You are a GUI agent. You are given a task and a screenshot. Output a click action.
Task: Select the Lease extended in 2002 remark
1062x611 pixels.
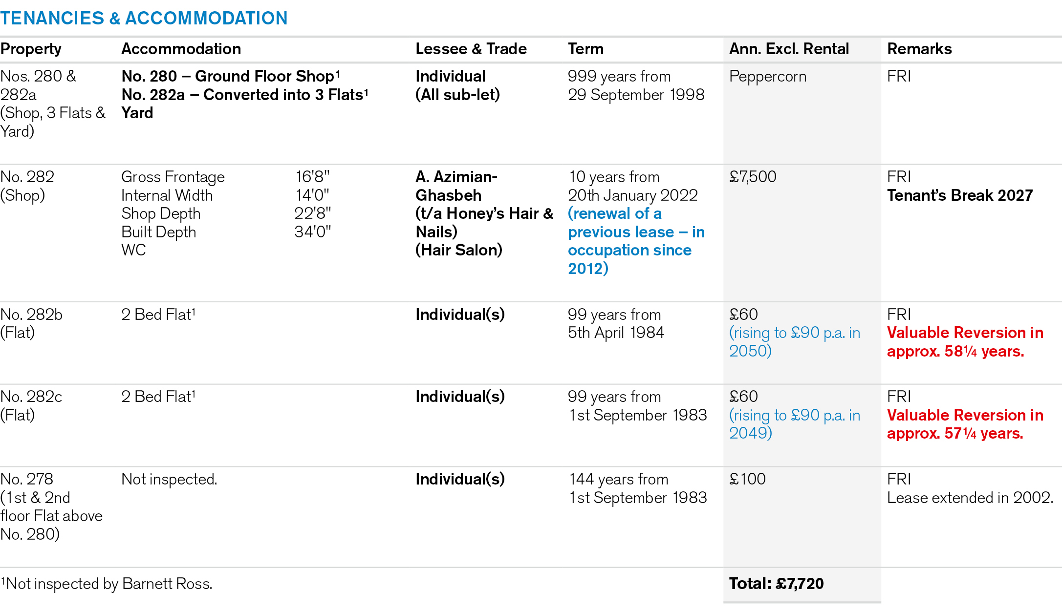[x=970, y=498]
